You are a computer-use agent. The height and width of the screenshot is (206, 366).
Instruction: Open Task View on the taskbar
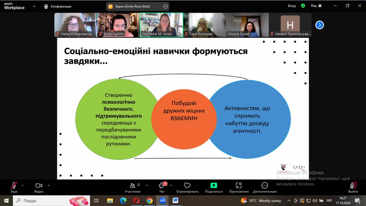click(x=97, y=201)
